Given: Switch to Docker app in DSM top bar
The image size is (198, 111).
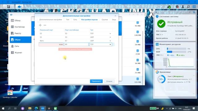Looking at the screenshot, I should (x=19, y=6).
